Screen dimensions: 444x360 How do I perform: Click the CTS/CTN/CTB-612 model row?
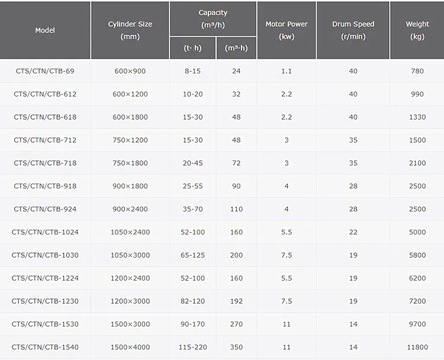(45, 94)
